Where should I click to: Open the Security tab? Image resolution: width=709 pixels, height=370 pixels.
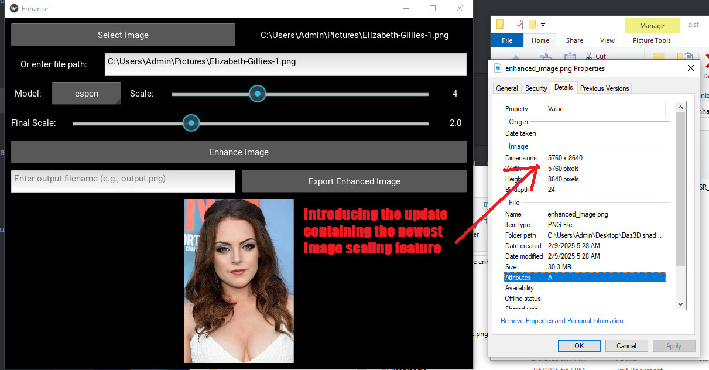[x=536, y=88]
